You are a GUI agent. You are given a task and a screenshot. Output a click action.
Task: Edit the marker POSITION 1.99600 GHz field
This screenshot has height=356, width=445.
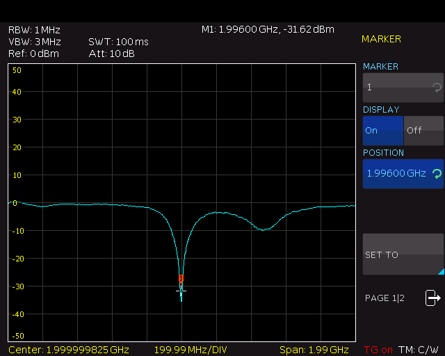pyautogui.click(x=396, y=173)
